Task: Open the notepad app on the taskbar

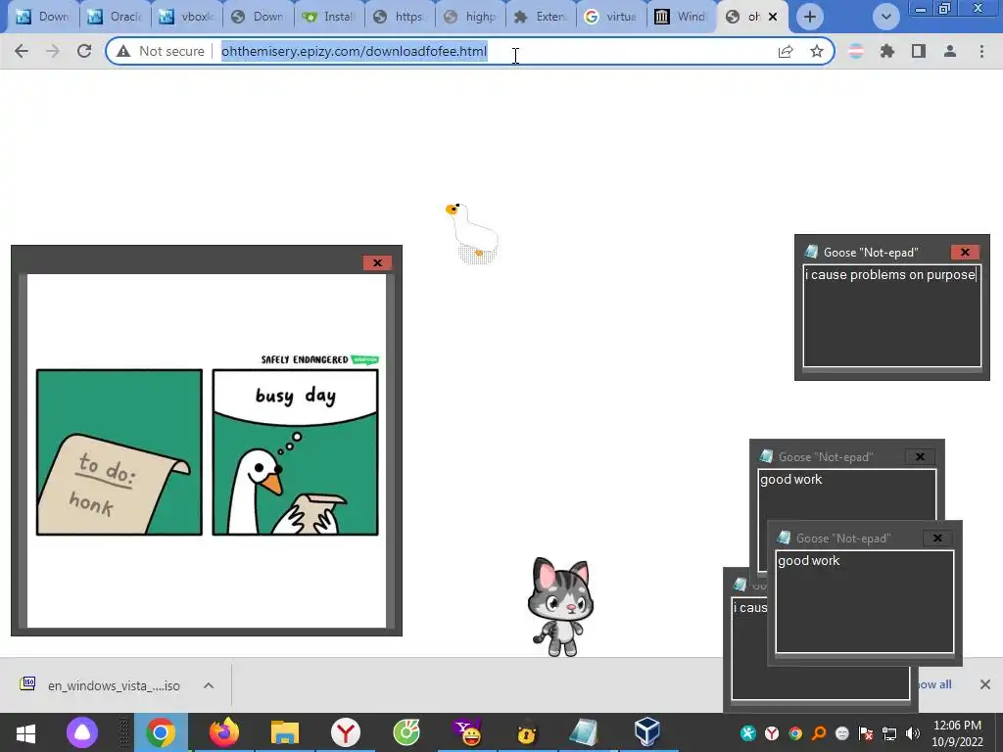Action: (584, 732)
